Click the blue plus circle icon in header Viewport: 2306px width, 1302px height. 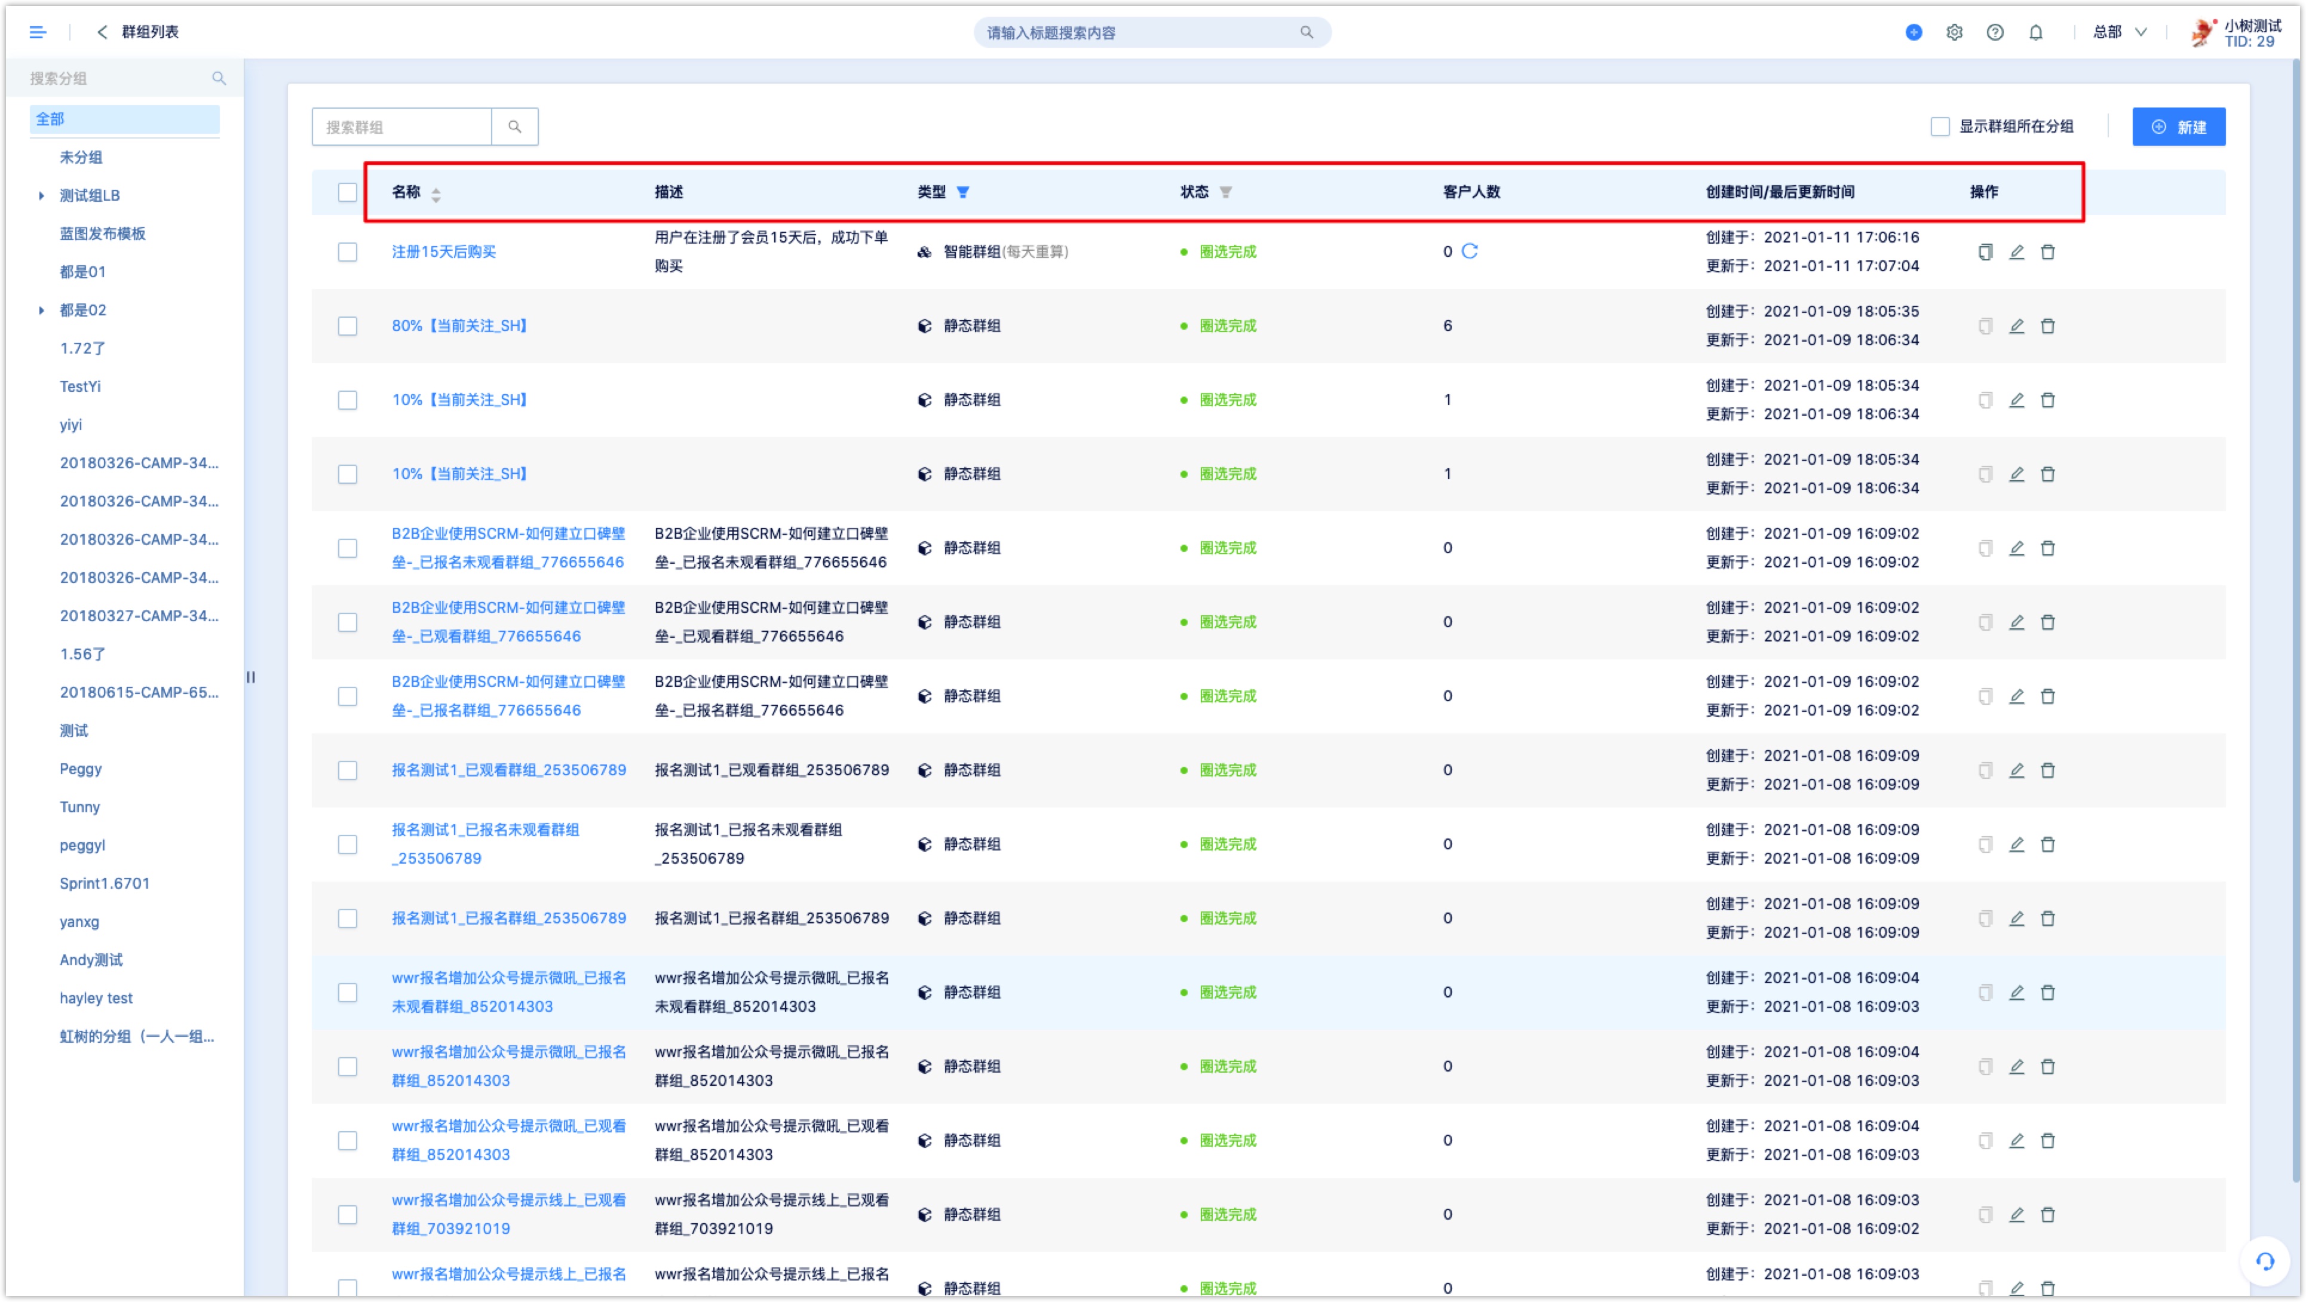(1913, 32)
